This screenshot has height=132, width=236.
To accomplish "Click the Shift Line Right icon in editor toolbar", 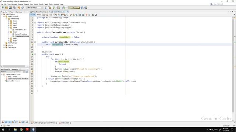I will point(83,15).
